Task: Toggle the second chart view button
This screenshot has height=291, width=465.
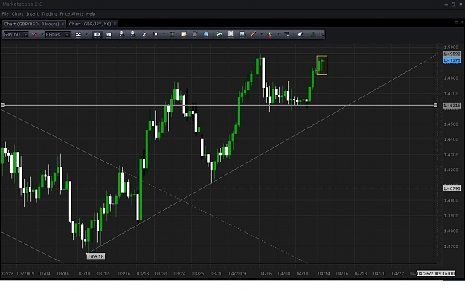Action: (108, 35)
